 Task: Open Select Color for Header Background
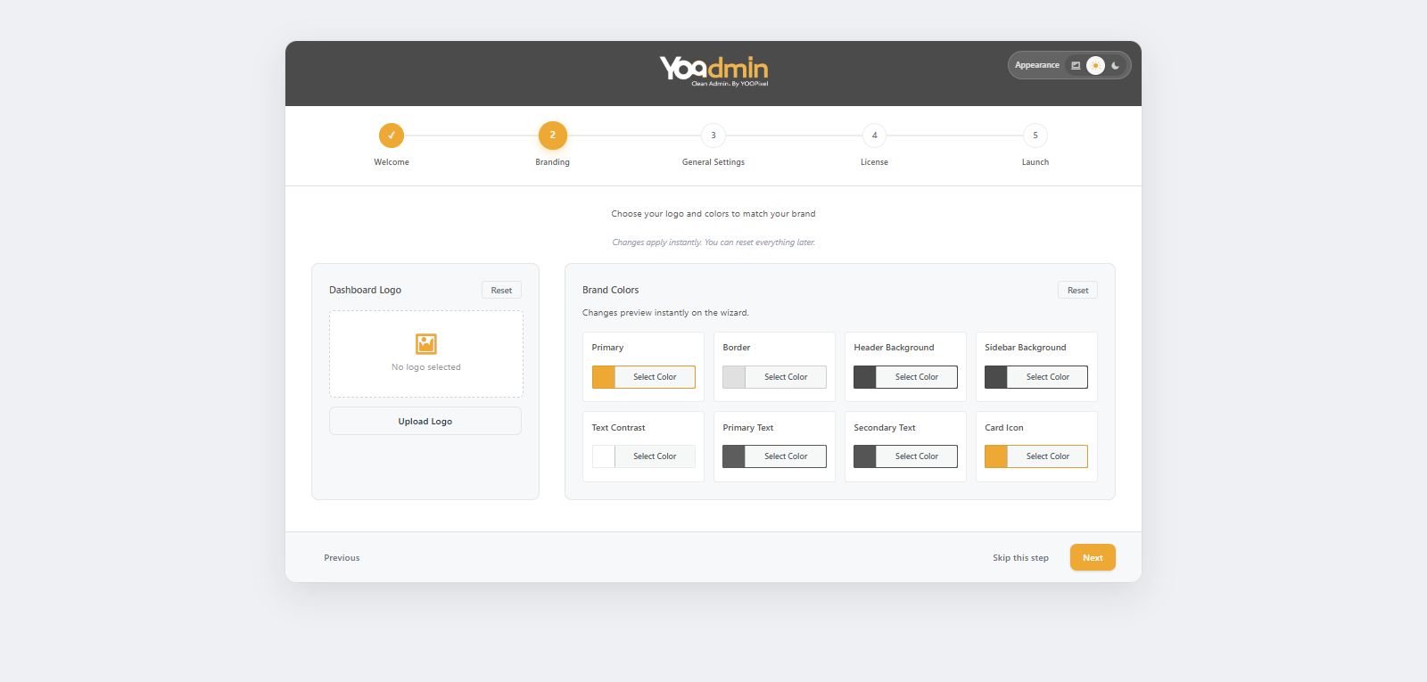coord(917,377)
